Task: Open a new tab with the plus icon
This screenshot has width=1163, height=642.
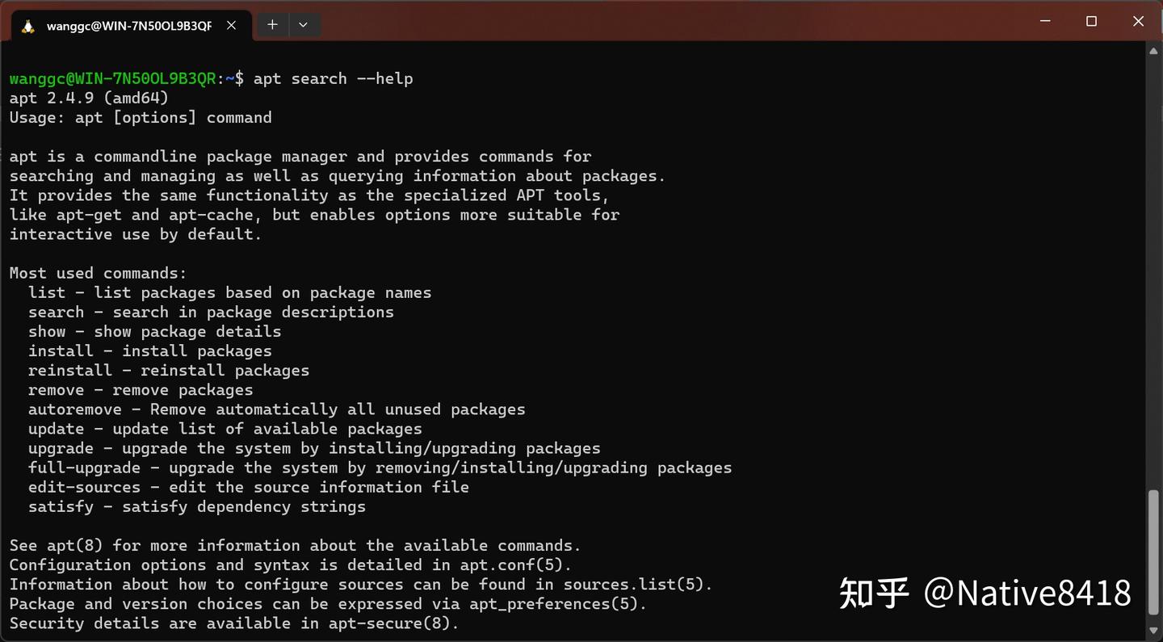Action: coord(272,25)
